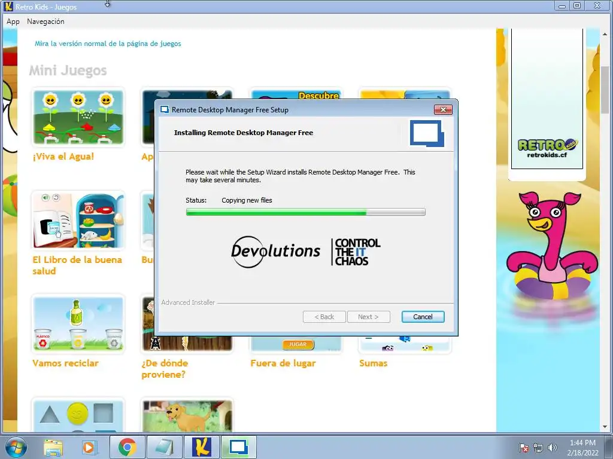
Task: Open the App menu
Action: point(13,22)
